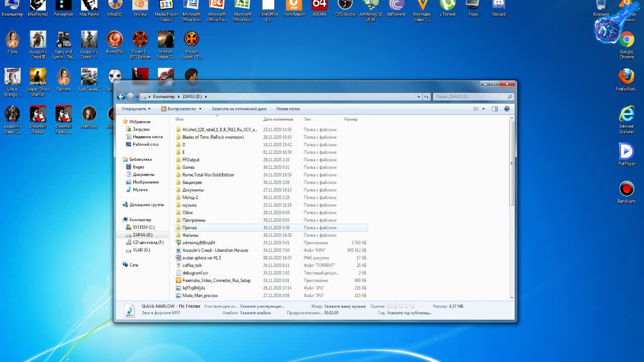This screenshot has height=362, width=644.
Task: Sort files by Дата изменения column
Action: pos(278,119)
